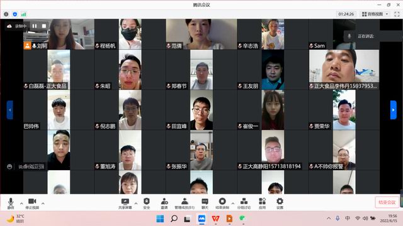Image resolution: width=403 pixels, height=226 pixels.
Task: Pause the cloud recording
Action: 35,26
